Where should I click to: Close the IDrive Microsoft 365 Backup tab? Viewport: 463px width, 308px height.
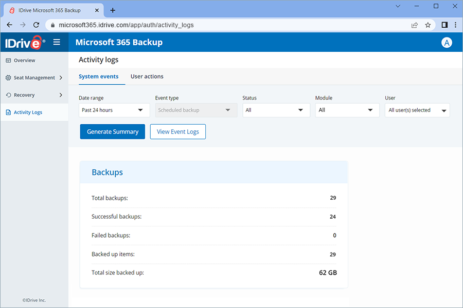(97, 10)
